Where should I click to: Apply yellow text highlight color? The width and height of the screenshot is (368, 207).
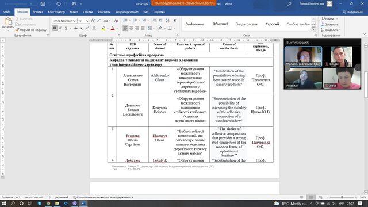click(x=103, y=28)
